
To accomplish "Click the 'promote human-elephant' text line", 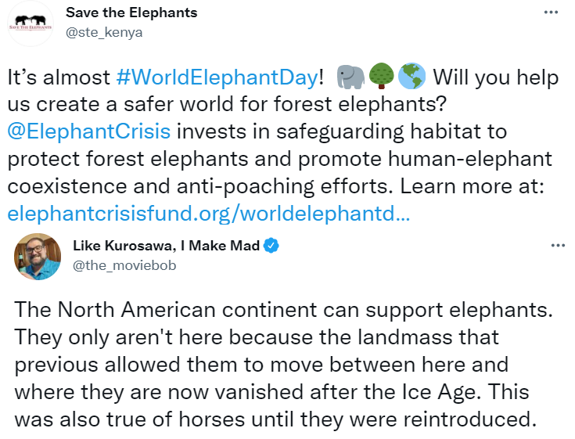I will 425,159.
